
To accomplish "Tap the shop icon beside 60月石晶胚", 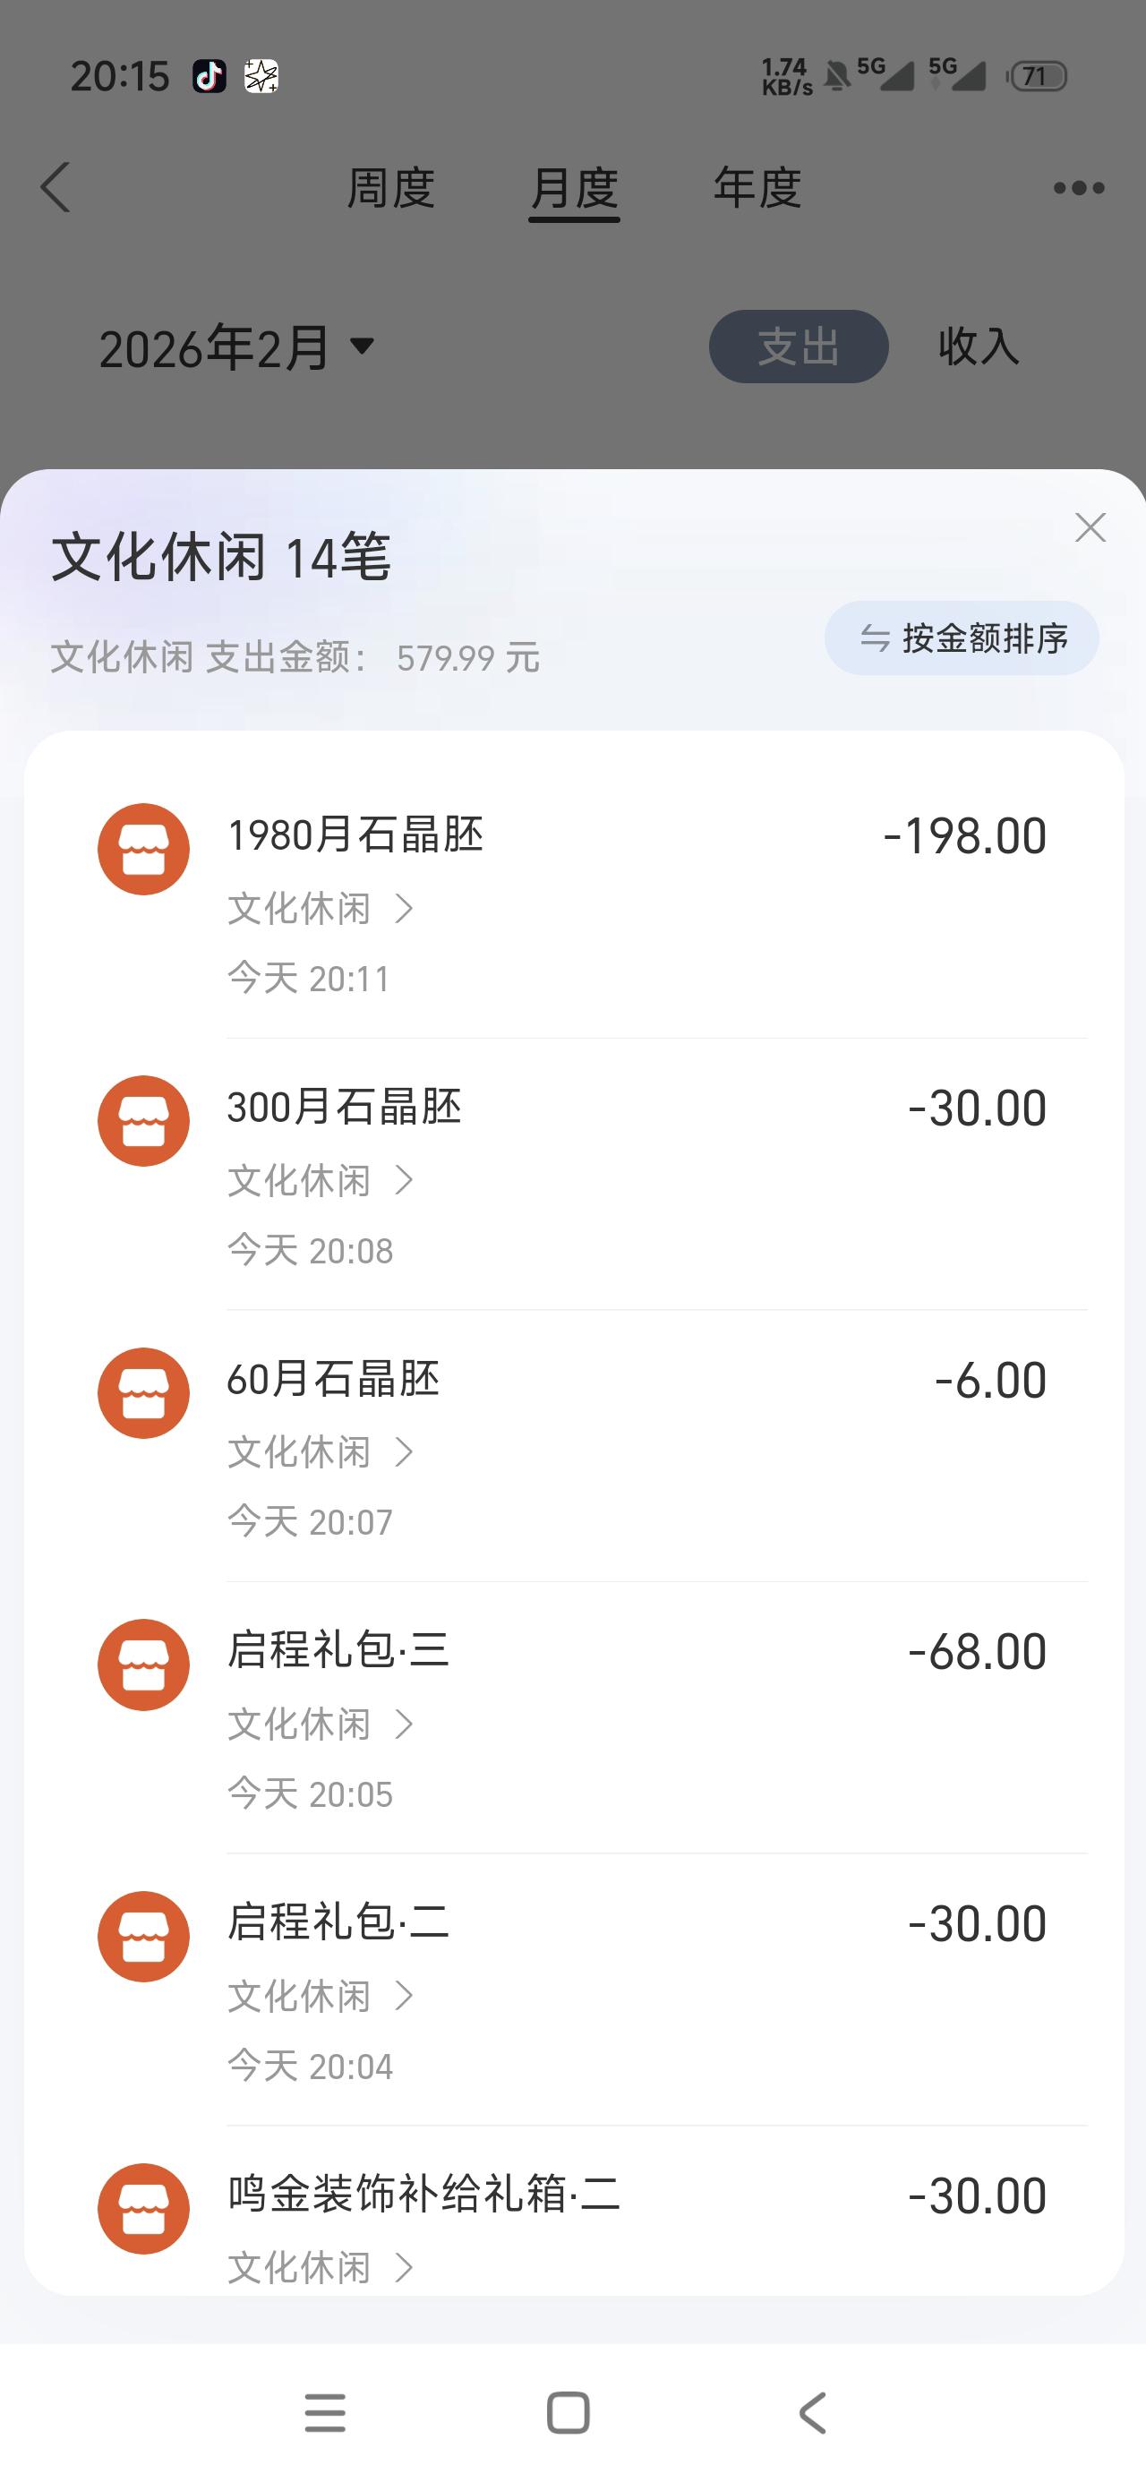I will click(143, 1392).
